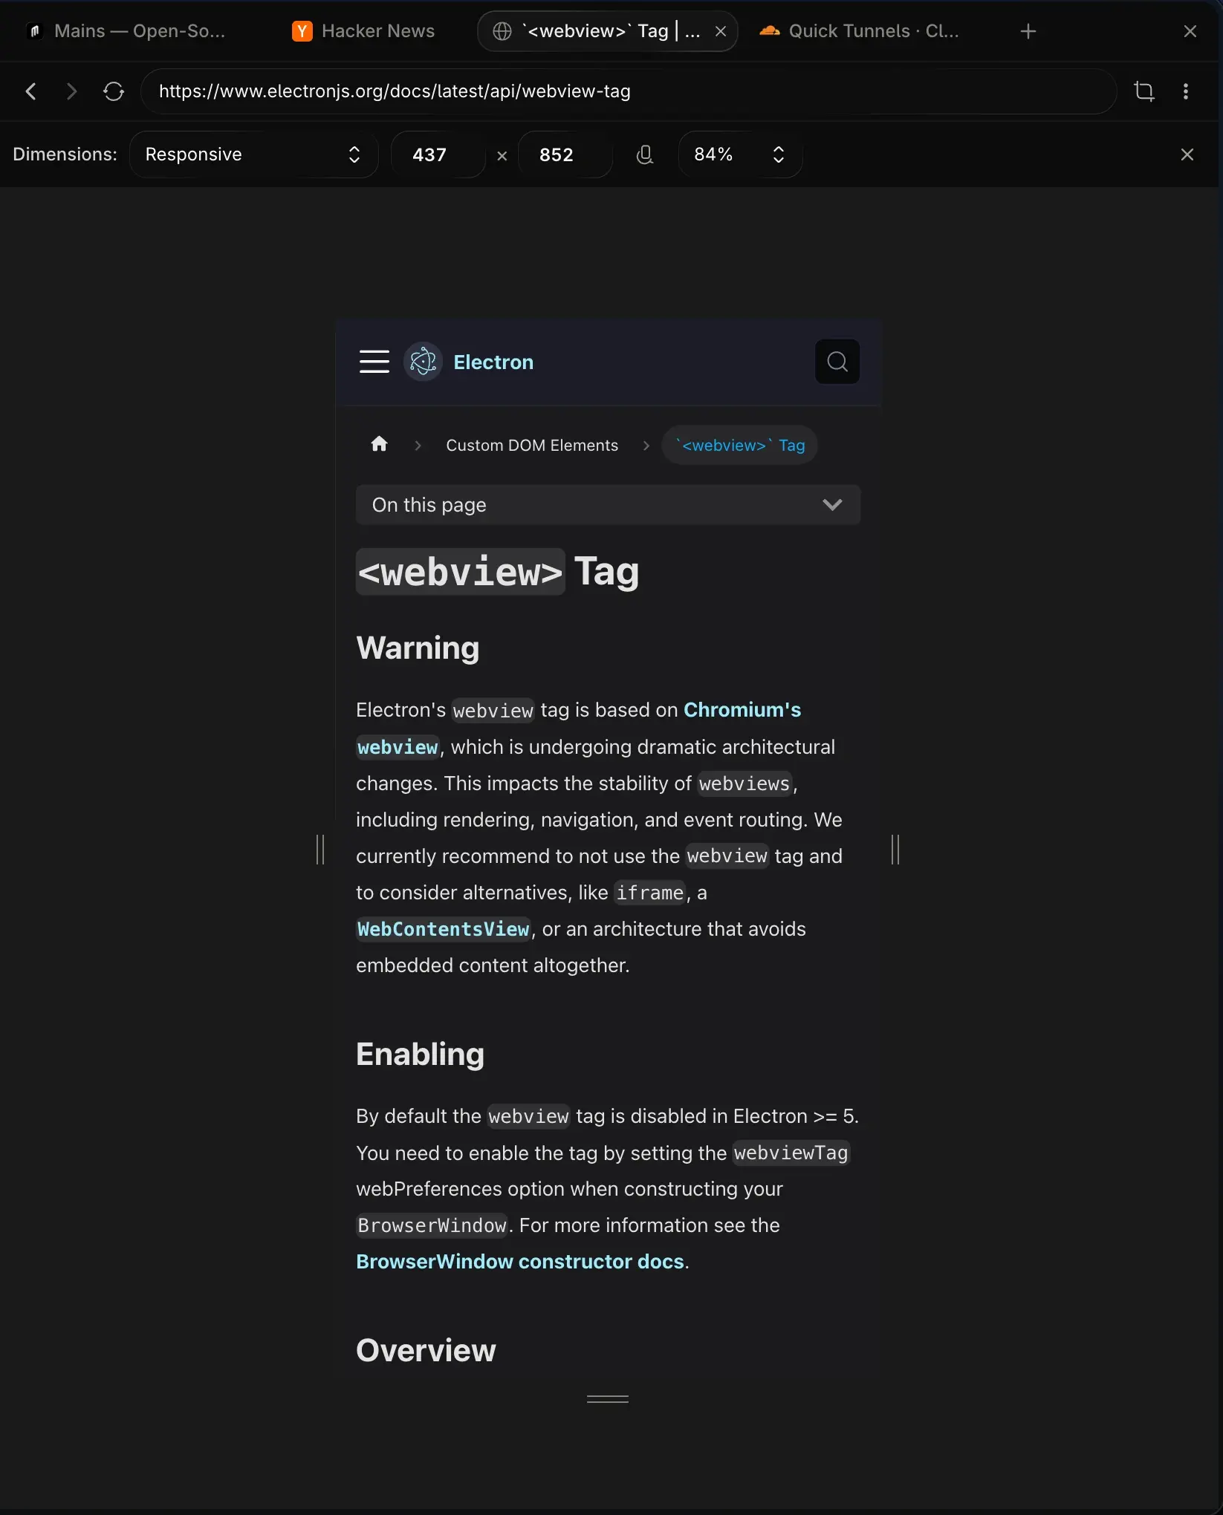This screenshot has height=1515, width=1223.
Task: Grab the left viewport resize handle
Action: coord(320,850)
